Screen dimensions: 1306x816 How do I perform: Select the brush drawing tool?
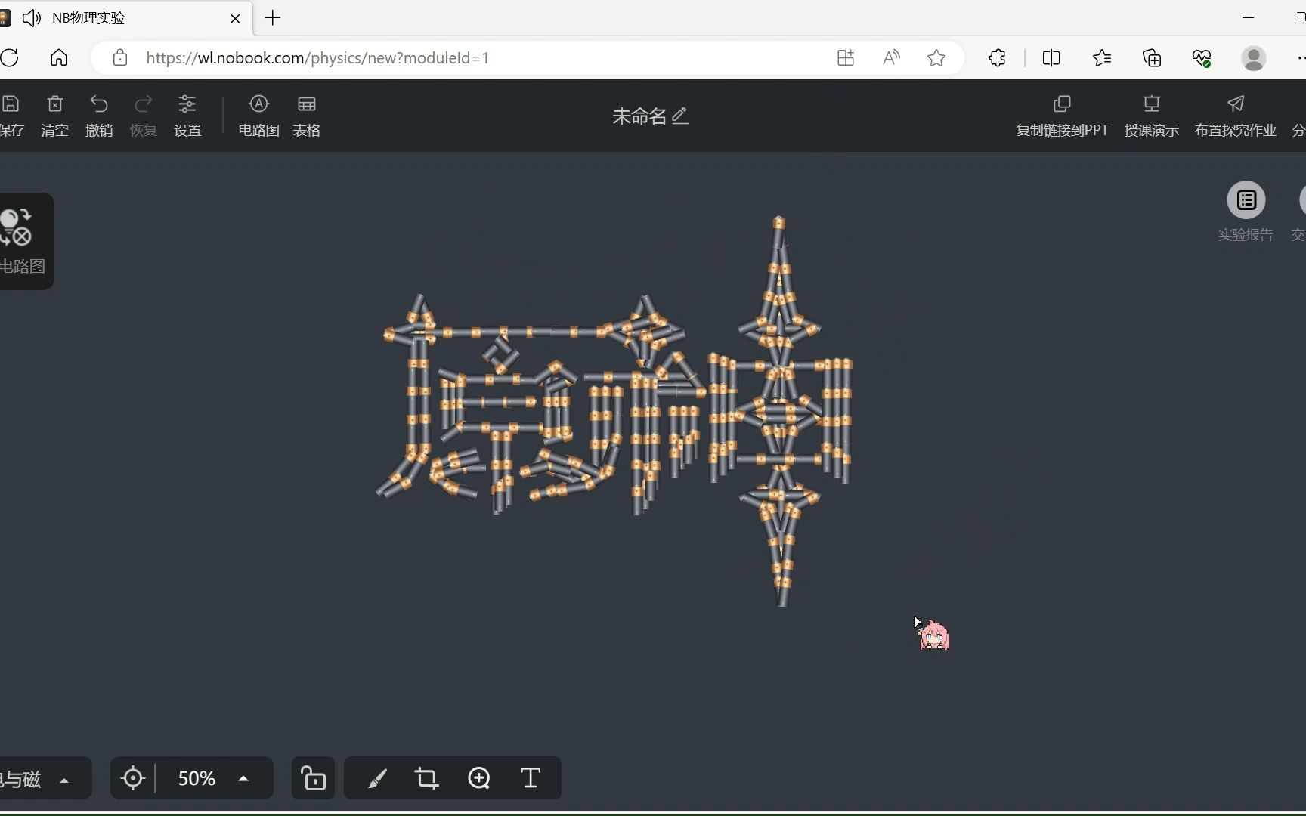(x=377, y=778)
